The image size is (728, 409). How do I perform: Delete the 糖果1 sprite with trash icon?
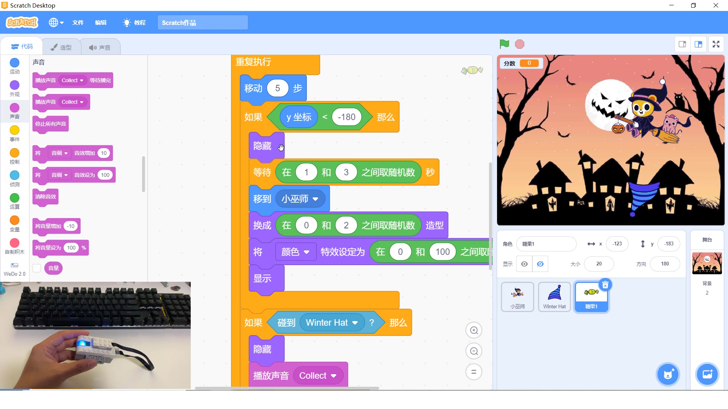click(x=605, y=285)
